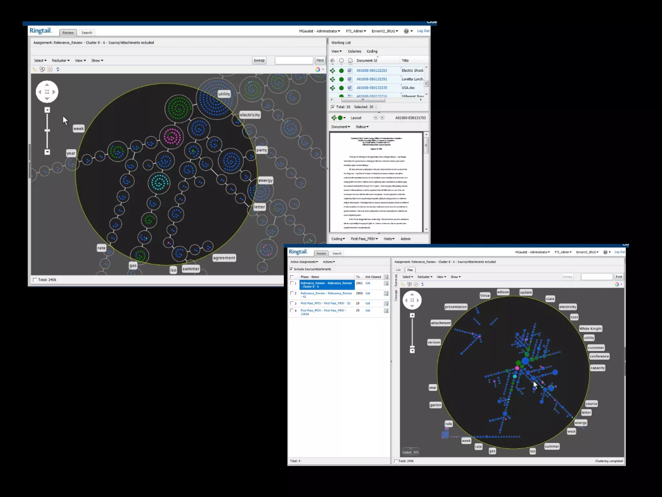Screen dimensions: 662x497
Task: Open the Columns menu in the Working List
Action: (x=354, y=51)
